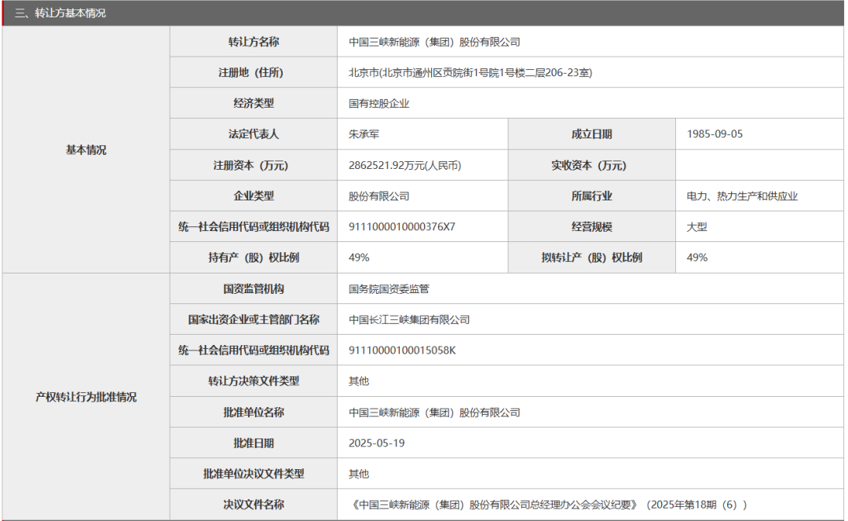Click the 注册地（住所） label
The width and height of the screenshot is (848, 521).
pos(251,72)
